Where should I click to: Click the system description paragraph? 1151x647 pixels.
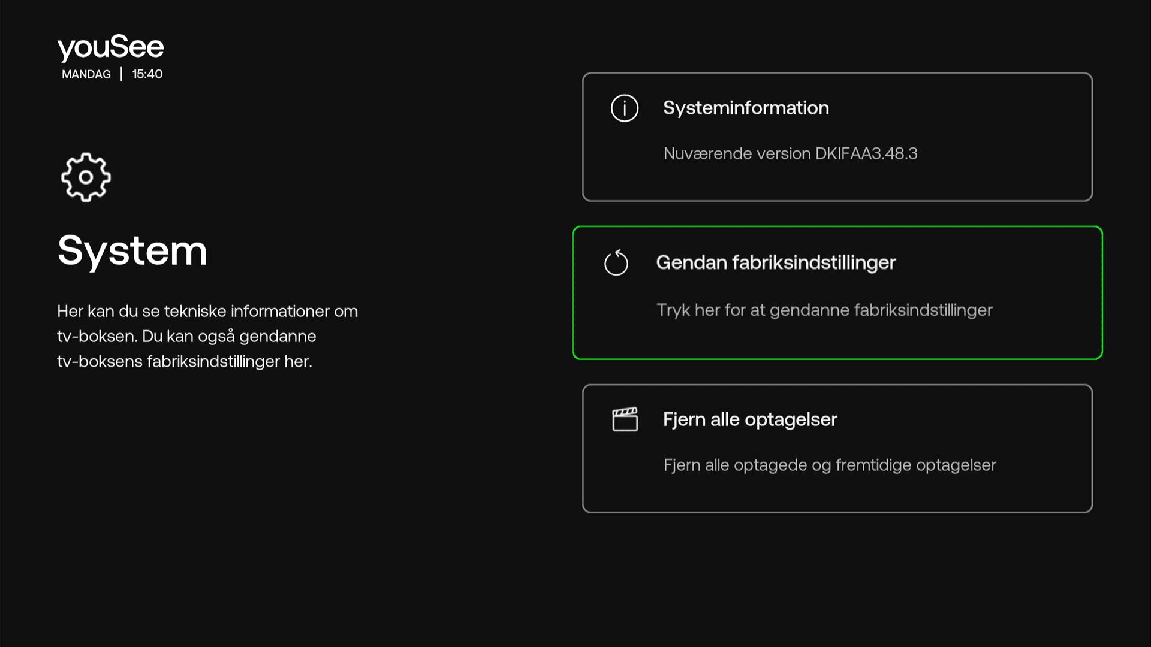pos(207,336)
